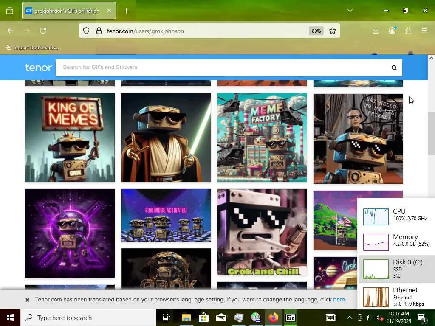Open network status tray icon
The width and height of the screenshot is (435, 326).
[370, 318]
